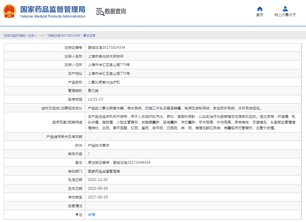Viewport: 306px width, 222px height.
Task: Select the address value in the 生产地址 row
Action: (109, 73)
